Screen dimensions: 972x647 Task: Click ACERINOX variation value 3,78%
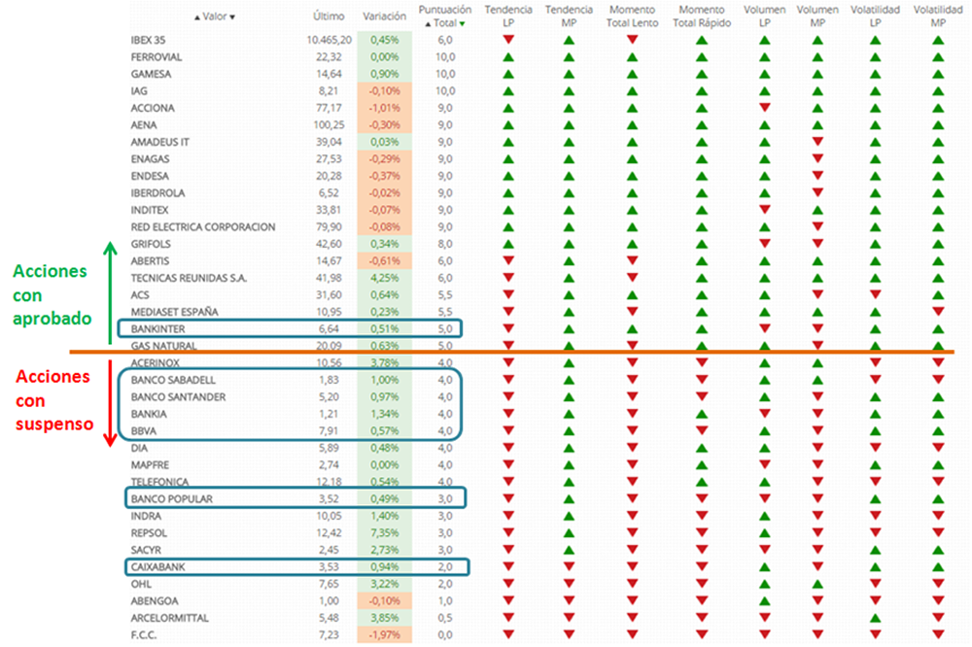[x=384, y=362]
